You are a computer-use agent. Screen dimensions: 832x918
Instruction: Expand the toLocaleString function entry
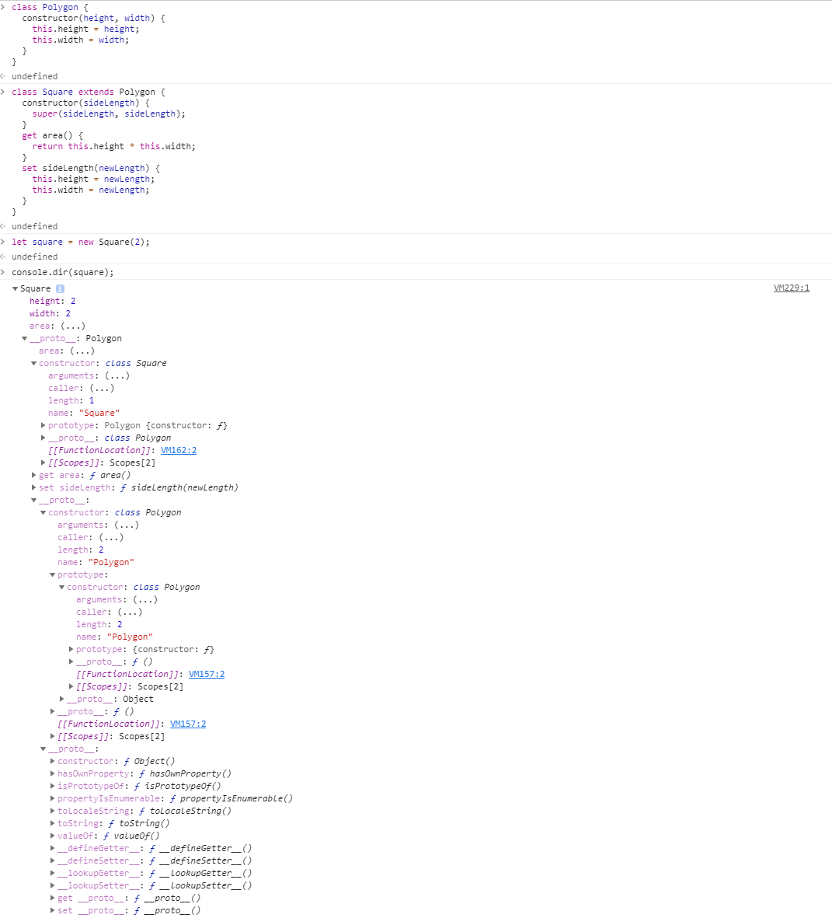[53, 812]
